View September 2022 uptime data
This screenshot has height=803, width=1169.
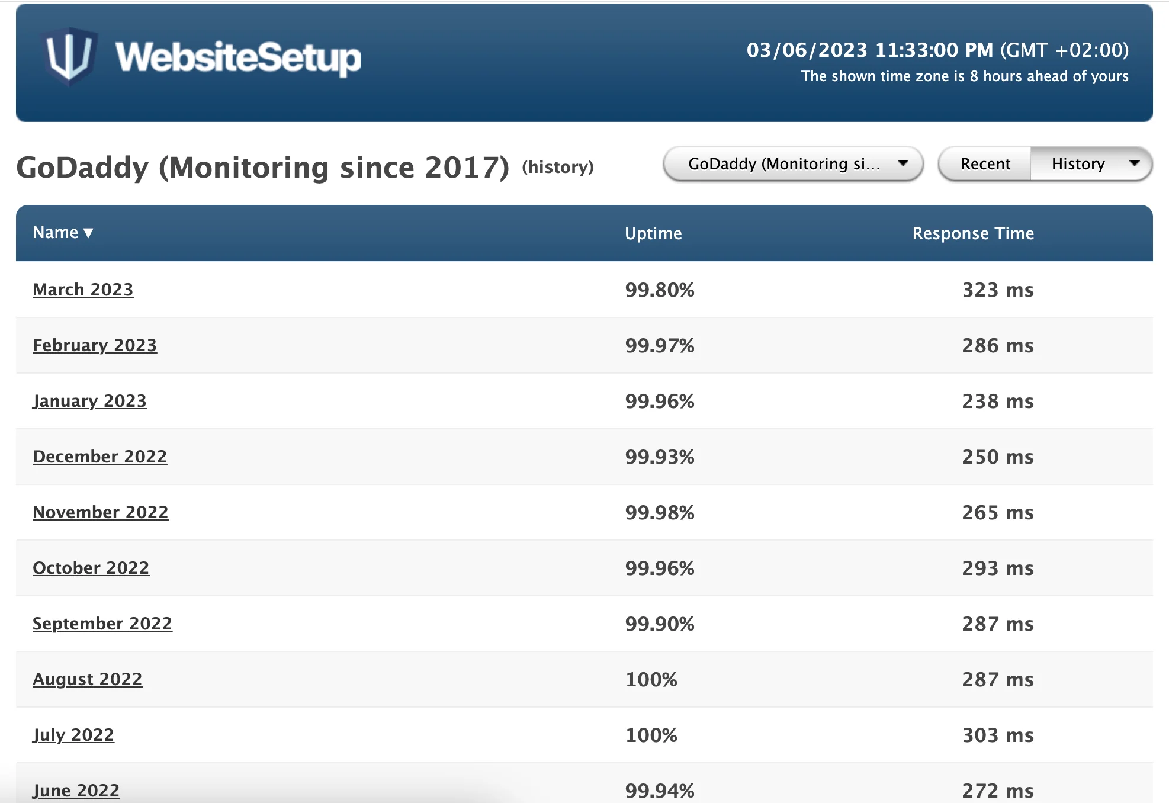pos(102,624)
